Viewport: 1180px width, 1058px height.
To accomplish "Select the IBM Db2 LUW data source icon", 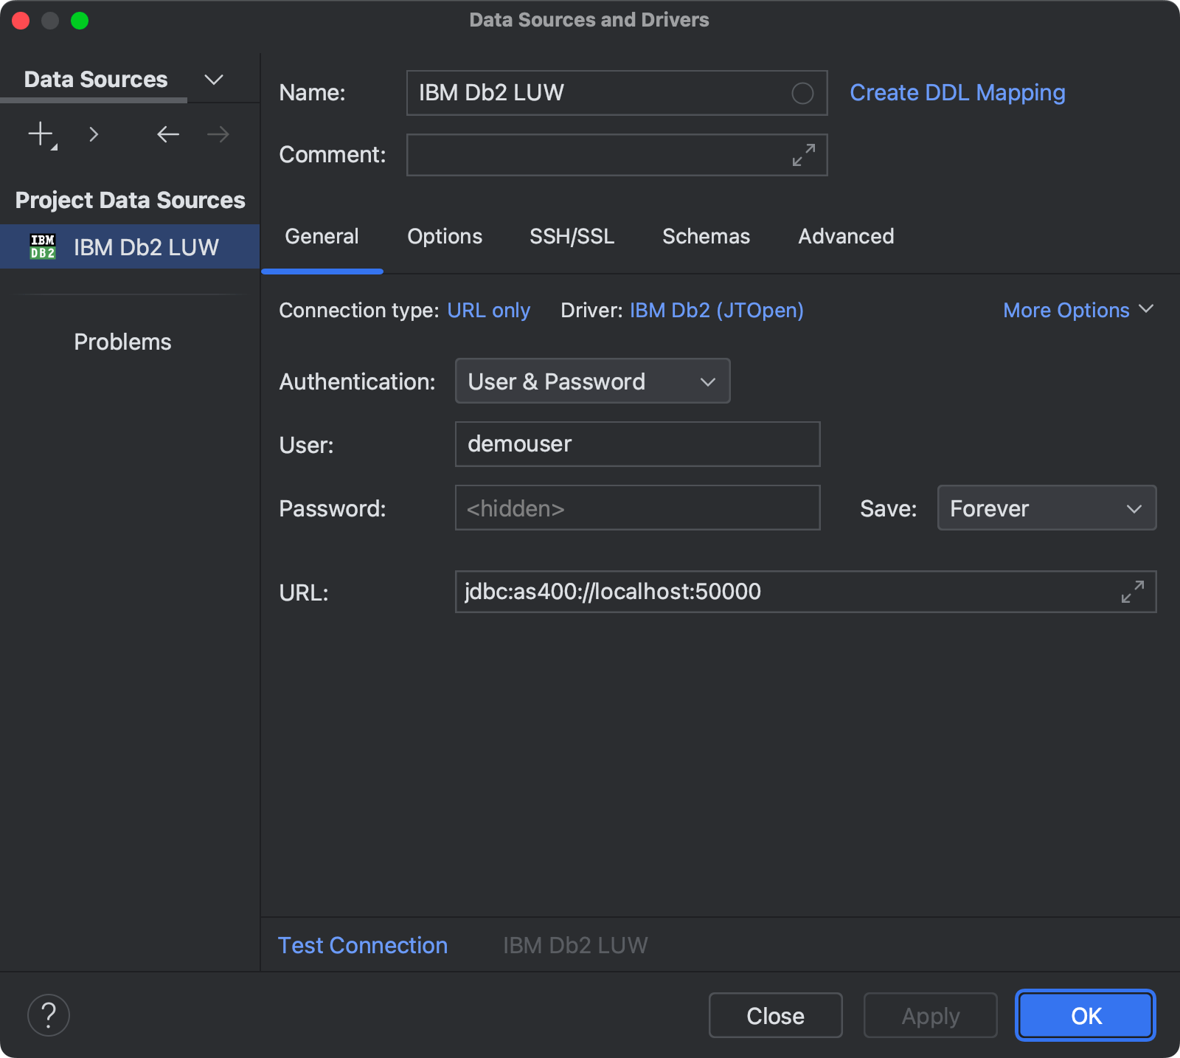I will (x=43, y=246).
